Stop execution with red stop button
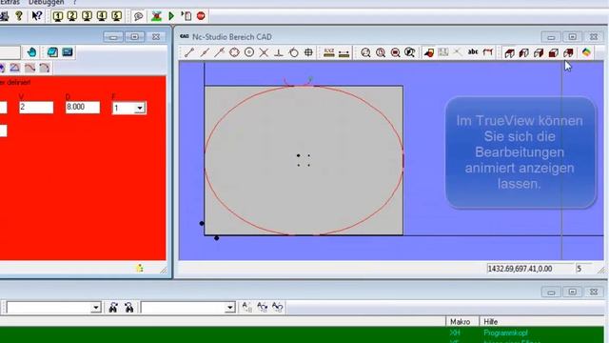Viewport: 609px width, 343px height. (201, 16)
